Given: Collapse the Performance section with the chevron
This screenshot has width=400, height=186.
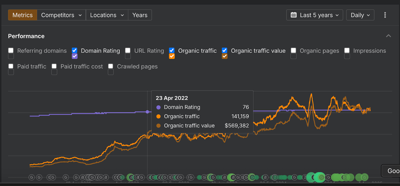Looking at the screenshot, I should pos(388,36).
